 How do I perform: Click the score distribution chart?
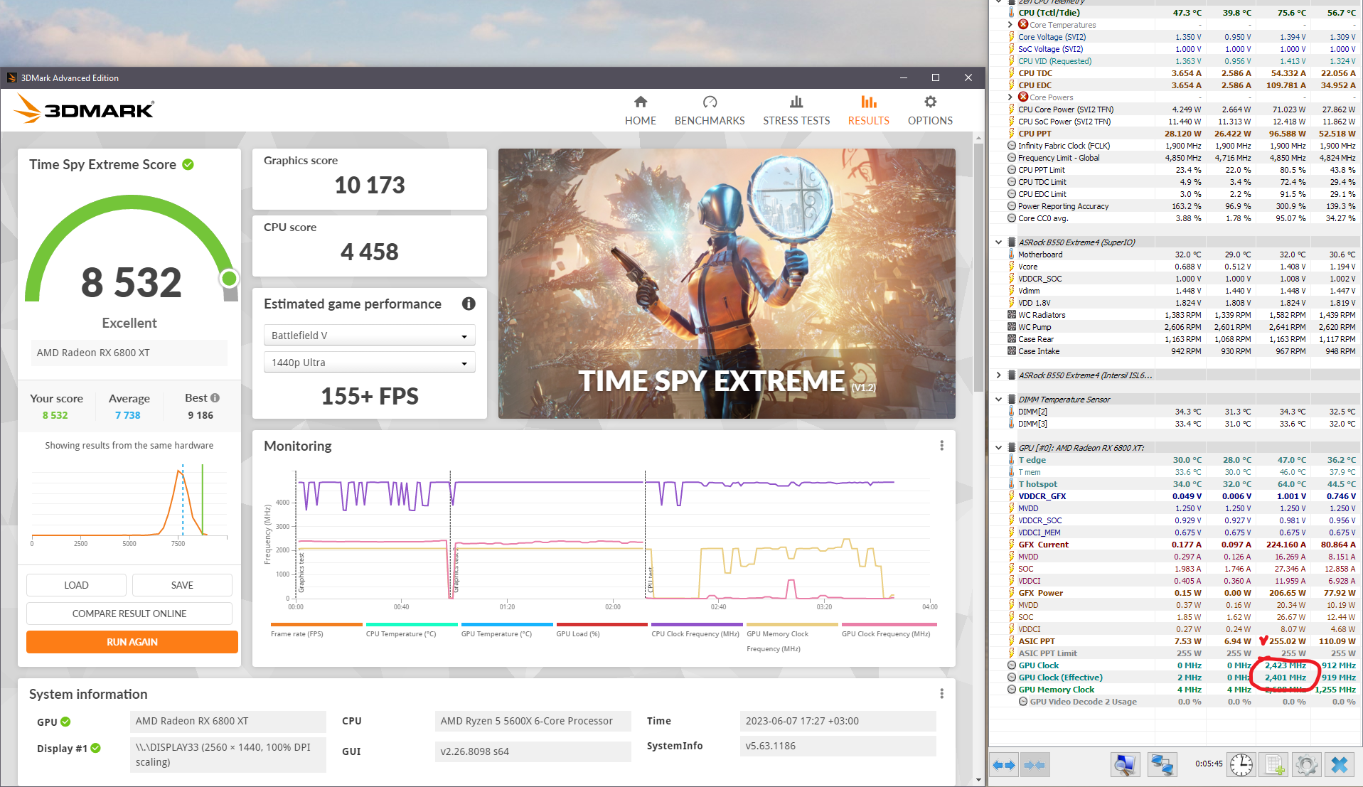click(x=129, y=505)
